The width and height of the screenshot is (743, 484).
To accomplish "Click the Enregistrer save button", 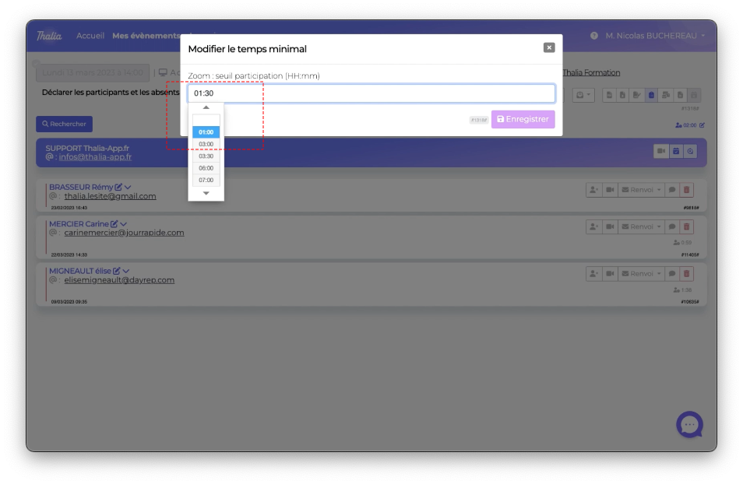I will click(x=523, y=119).
